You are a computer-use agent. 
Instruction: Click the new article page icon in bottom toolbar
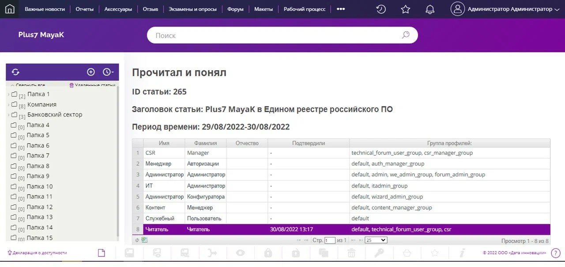[102, 253]
